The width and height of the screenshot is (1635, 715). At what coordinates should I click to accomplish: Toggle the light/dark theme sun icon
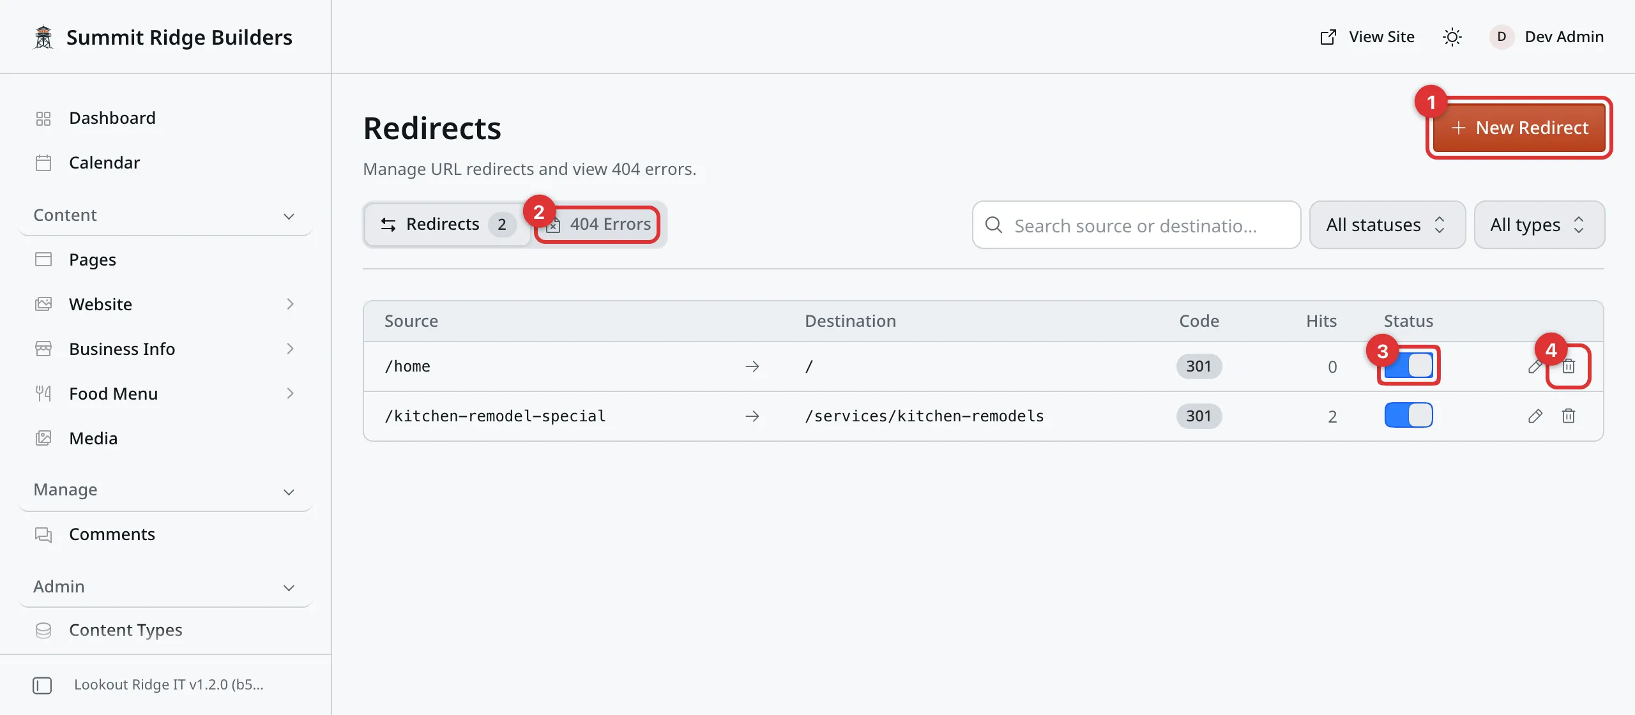[1452, 37]
